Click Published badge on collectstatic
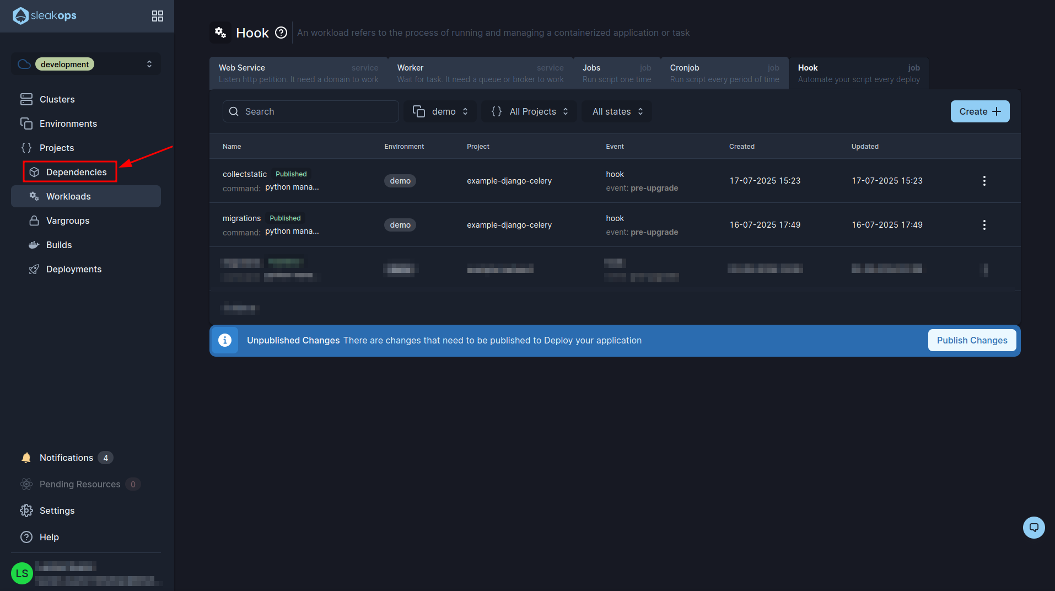The image size is (1055, 591). pyautogui.click(x=291, y=174)
